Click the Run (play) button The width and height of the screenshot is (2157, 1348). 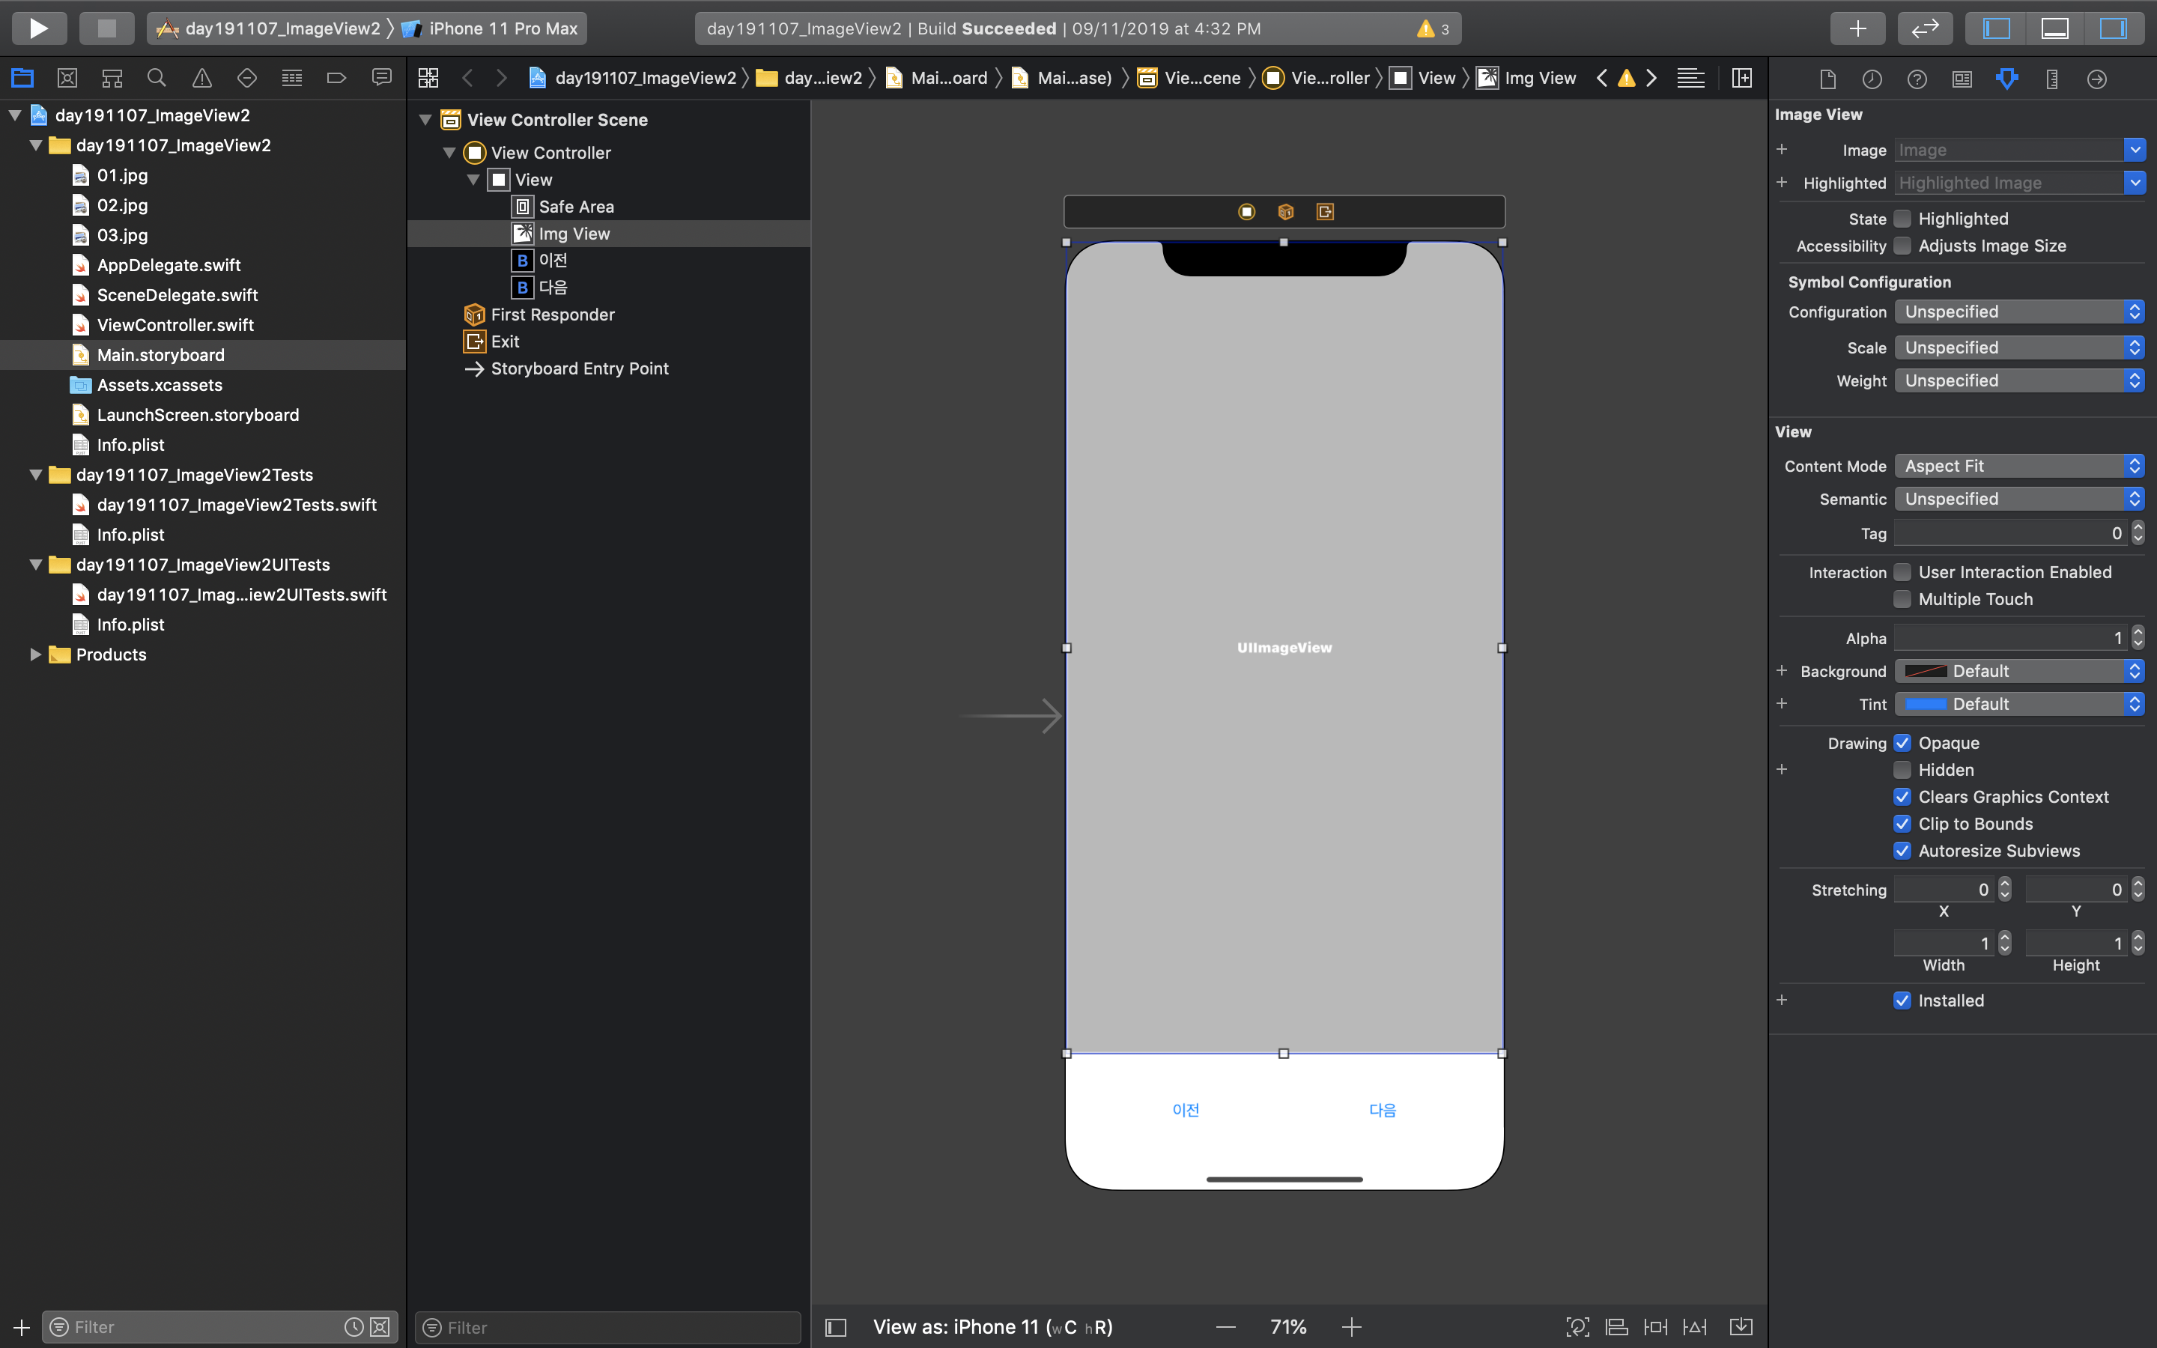coord(38,28)
